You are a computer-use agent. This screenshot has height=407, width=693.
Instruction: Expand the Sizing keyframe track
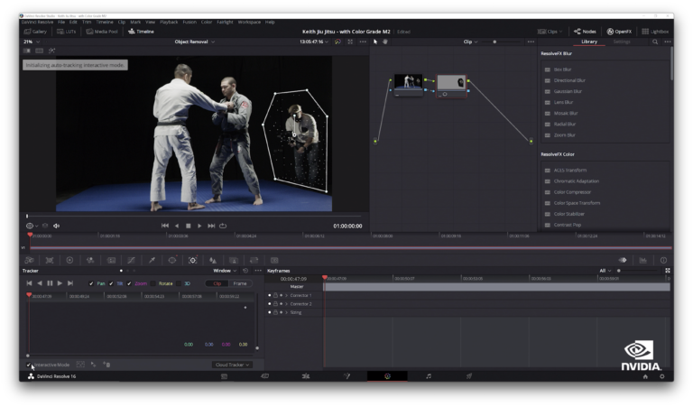[x=286, y=312]
